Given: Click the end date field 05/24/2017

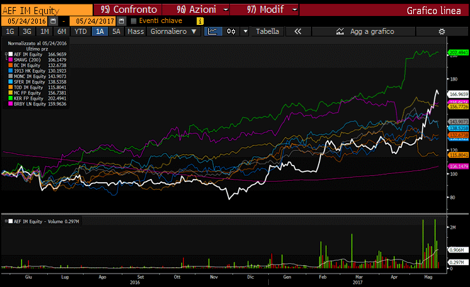Looking at the screenshot, I should tap(93, 21).
